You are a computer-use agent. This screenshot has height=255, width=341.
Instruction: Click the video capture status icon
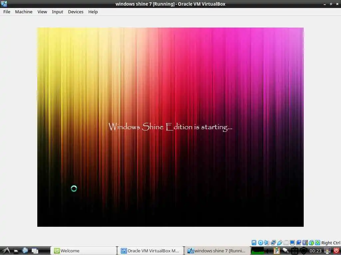[299, 243]
